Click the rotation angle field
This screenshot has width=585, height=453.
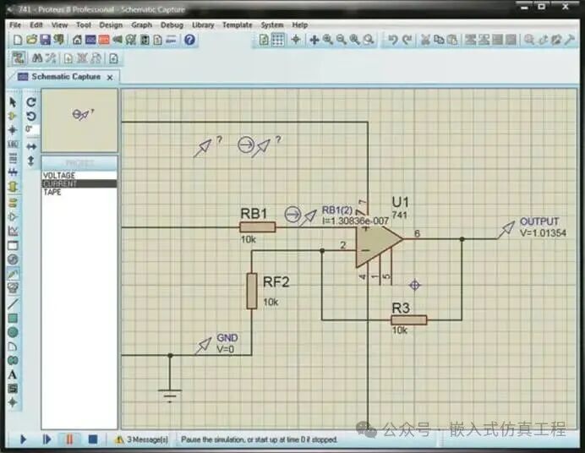pos(32,129)
